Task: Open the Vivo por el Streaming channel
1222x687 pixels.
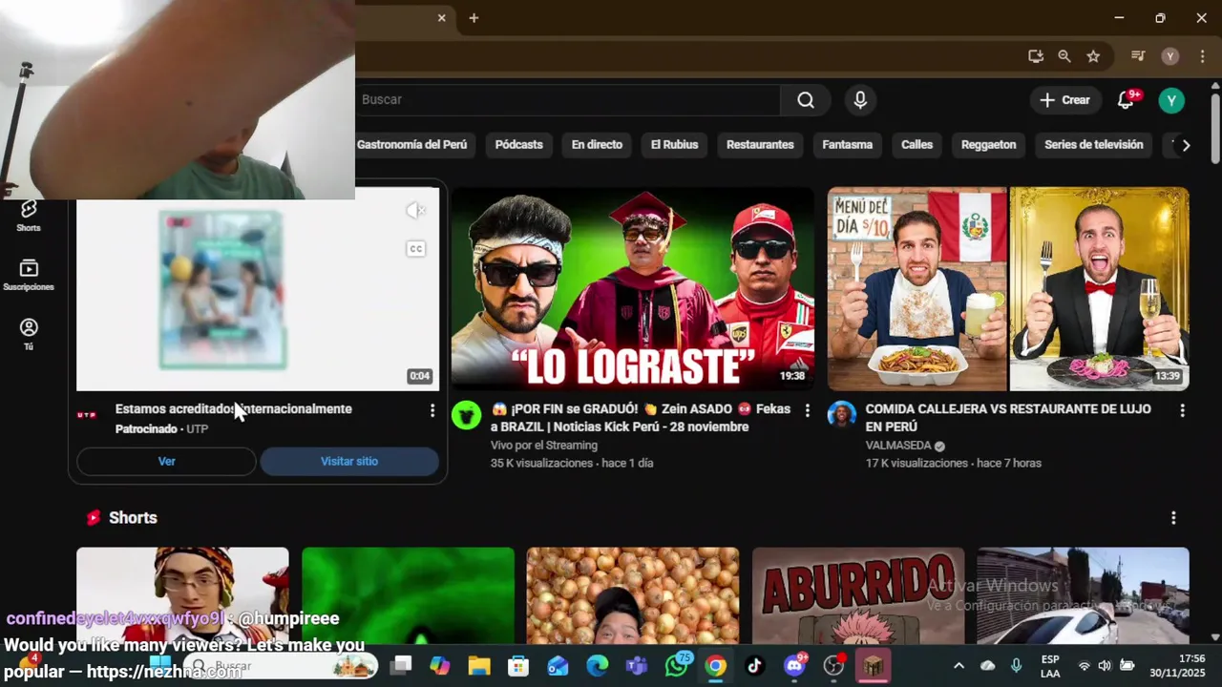Action: [544, 446]
